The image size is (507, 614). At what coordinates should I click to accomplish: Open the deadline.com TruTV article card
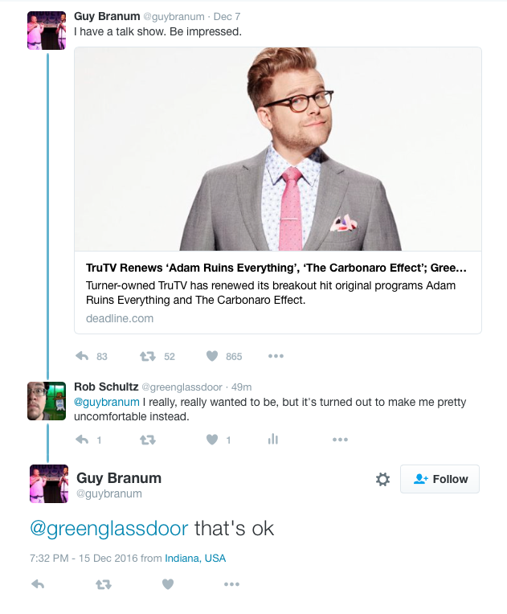[277, 190]
